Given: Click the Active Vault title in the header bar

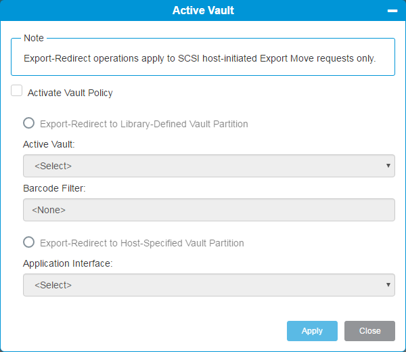Looking at the screenshot, I should click(x=203, y=11).
